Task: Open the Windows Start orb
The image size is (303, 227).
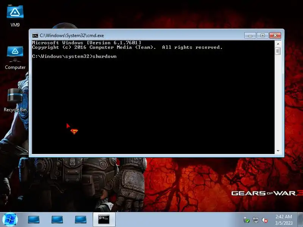Action: [10, 220]
